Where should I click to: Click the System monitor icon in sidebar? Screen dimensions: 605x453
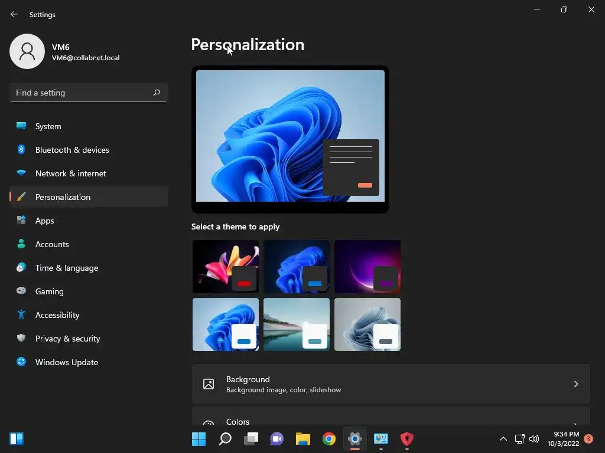pyautogui.click(x=21, y=126)
